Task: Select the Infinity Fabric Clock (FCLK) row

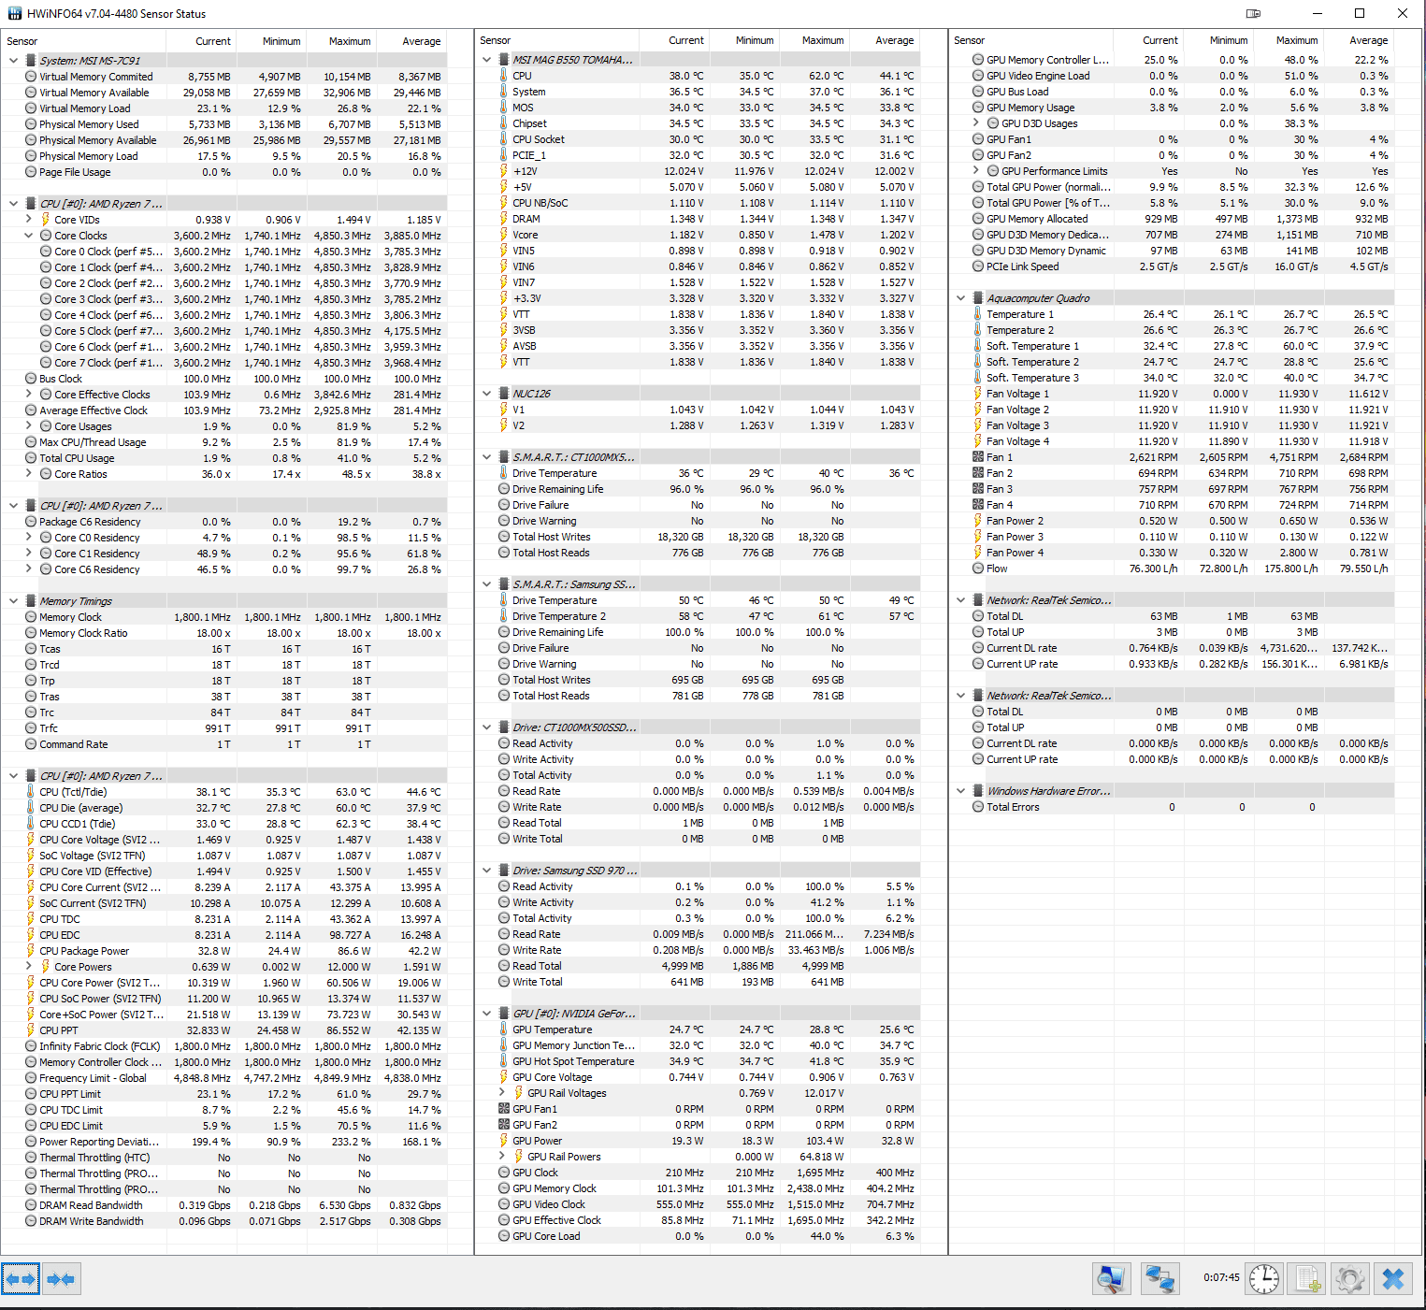Action: (224, 1046)
